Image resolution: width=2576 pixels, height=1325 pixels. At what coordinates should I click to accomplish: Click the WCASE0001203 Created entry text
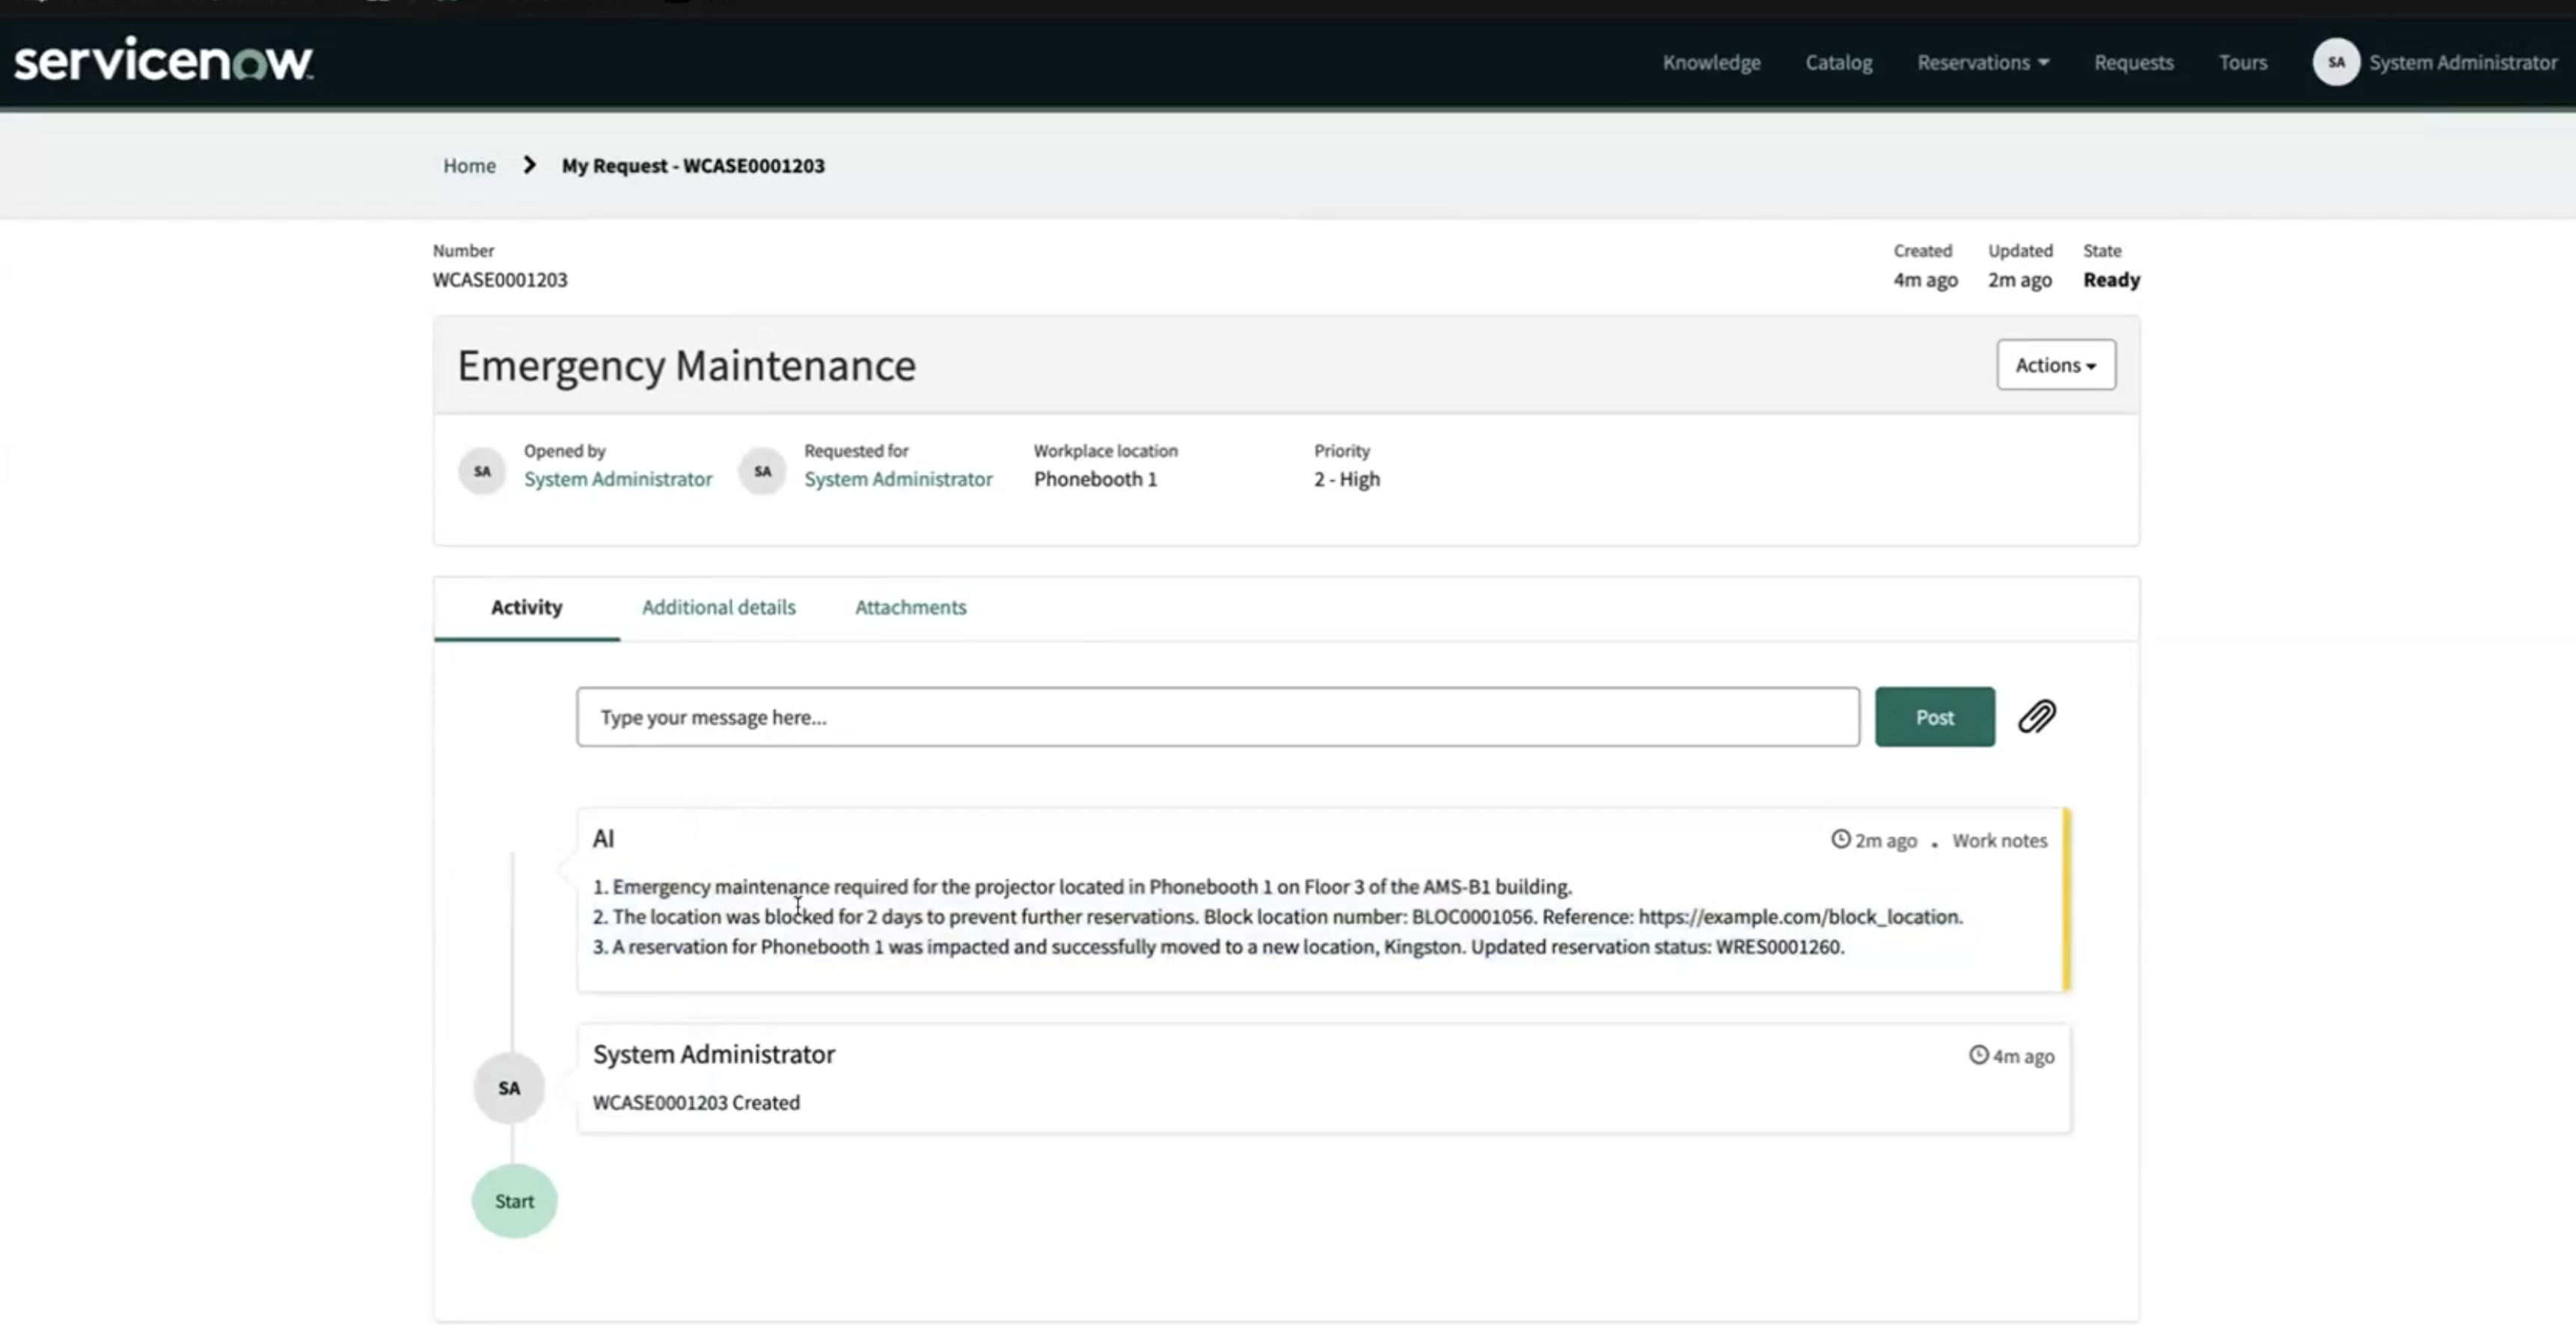click(x=696, y=1102)
